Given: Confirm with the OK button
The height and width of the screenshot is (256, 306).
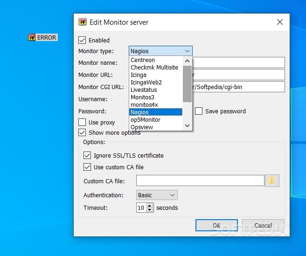Looking at the screenshot, I should [216, 225].
